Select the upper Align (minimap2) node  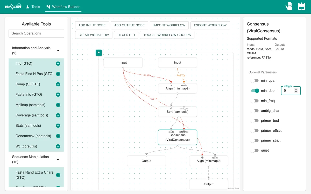pyautogui.click(x=178, y=88)
